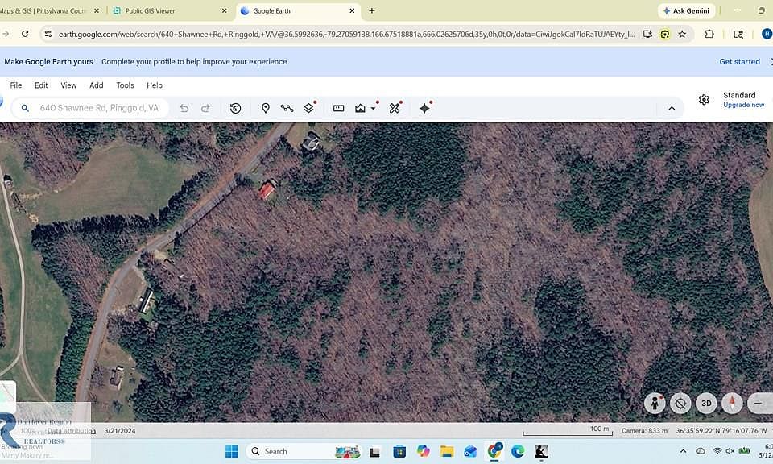Close the Google Earth tab

352,10
